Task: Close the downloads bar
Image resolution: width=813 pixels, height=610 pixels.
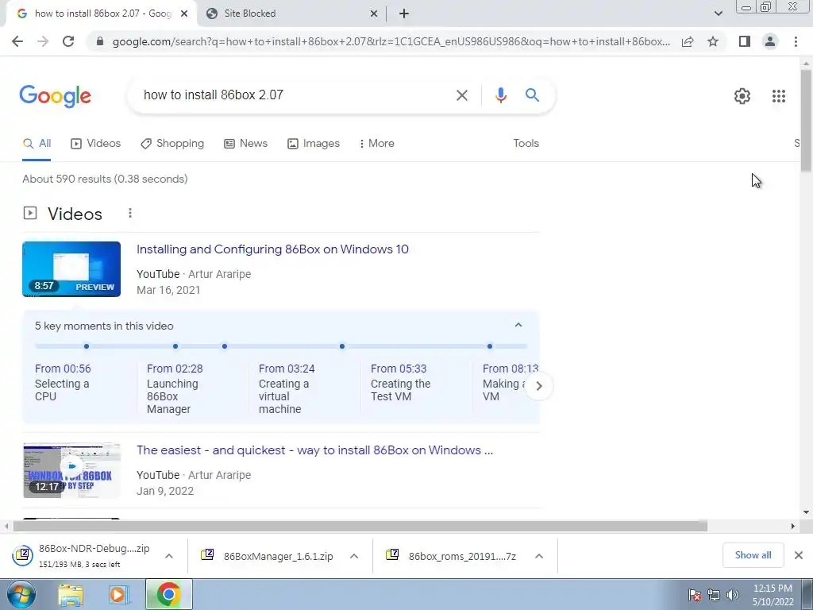Action: coord(799,555)
